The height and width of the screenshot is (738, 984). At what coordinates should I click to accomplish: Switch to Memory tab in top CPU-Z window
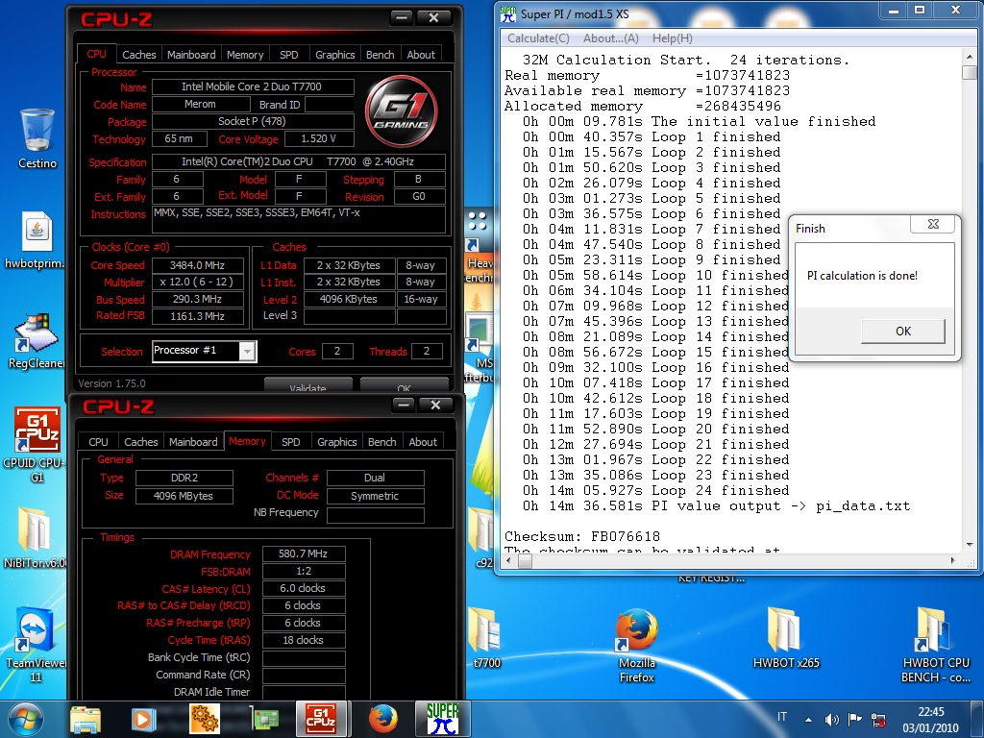click(x=245, y=55)
